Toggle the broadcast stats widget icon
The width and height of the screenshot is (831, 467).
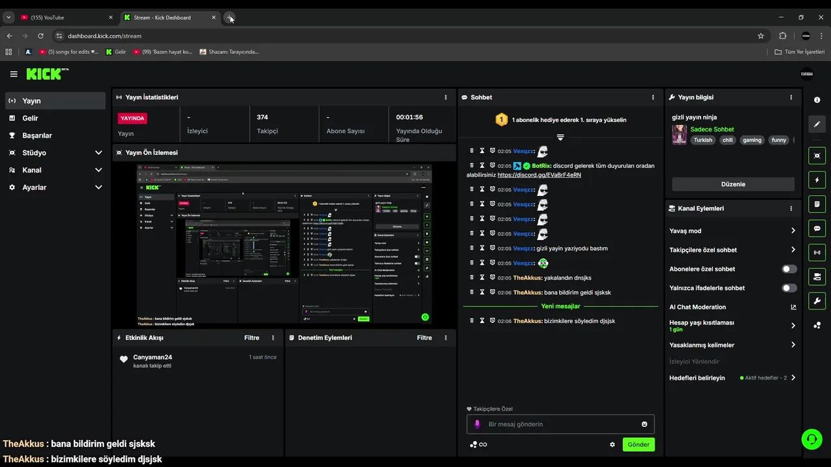[x=817, y=252]
